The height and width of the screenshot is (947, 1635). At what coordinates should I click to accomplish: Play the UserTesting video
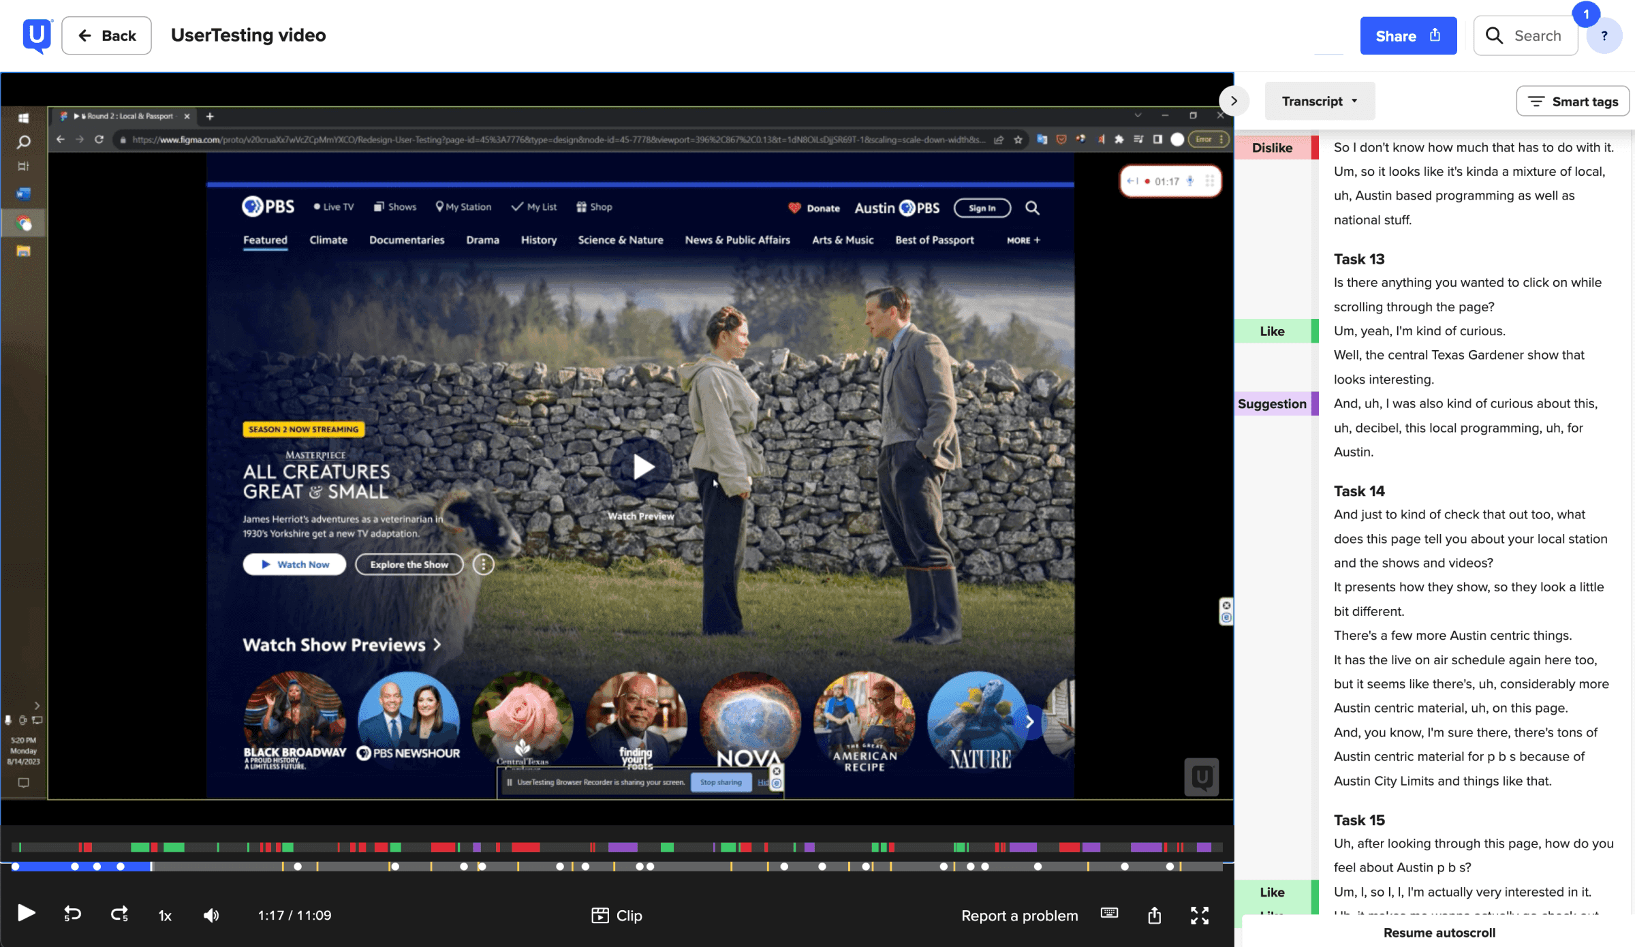click(x=26, y=914)
